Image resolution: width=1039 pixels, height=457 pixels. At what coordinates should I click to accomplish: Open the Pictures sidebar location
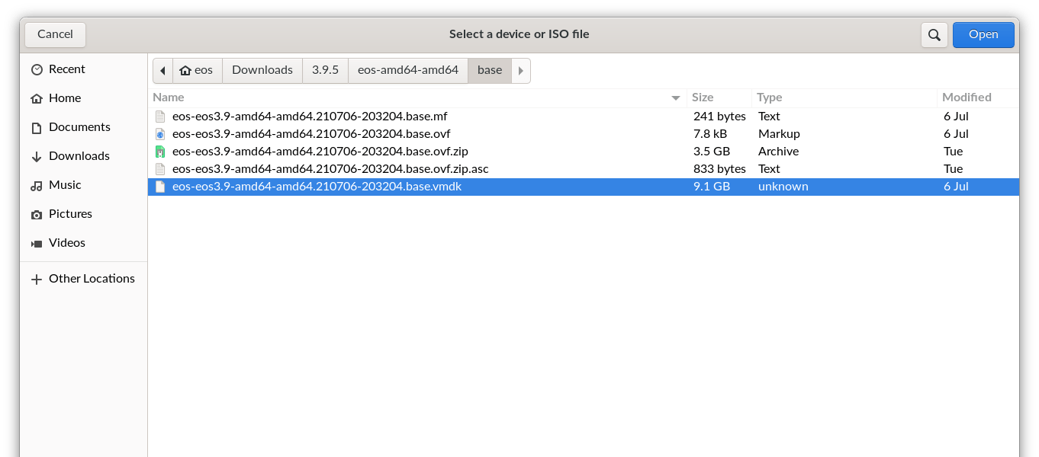click(x=83, y=214)
